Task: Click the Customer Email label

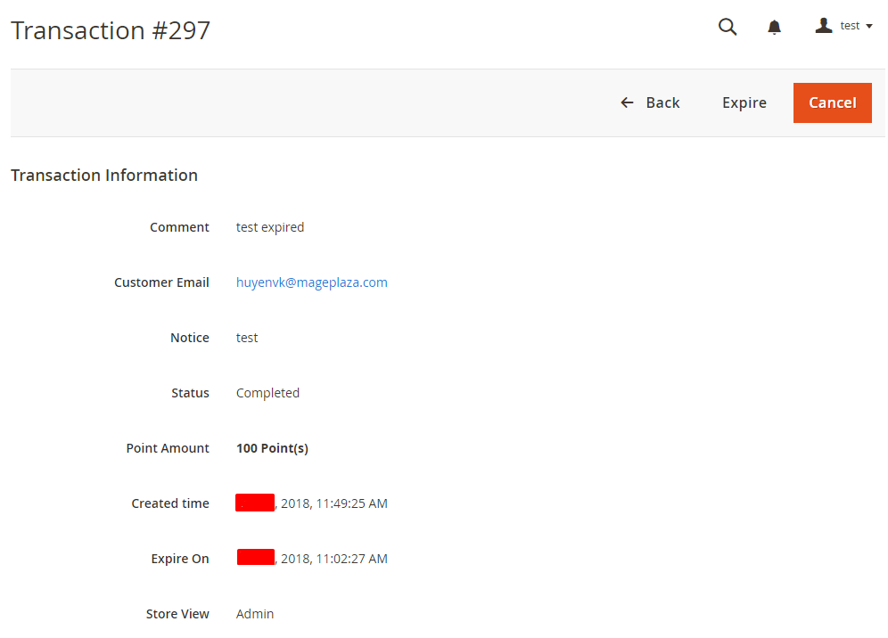Action: [x=161, y=282]
